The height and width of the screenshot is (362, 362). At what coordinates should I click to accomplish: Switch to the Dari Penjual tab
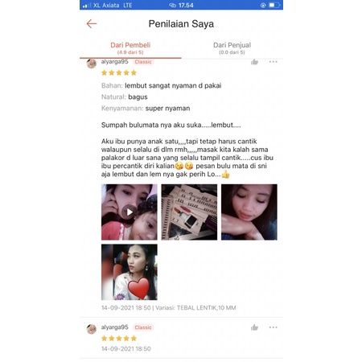232,48
